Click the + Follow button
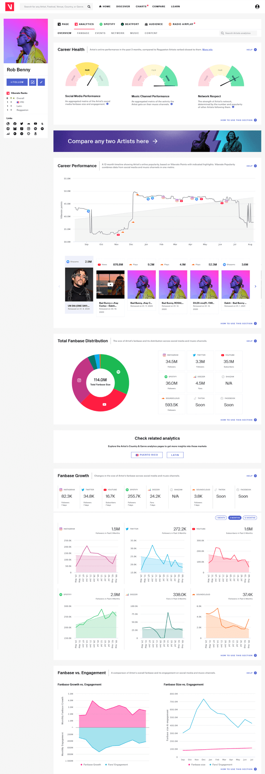This screenshot has height=774, width=265. coord(17,82)
